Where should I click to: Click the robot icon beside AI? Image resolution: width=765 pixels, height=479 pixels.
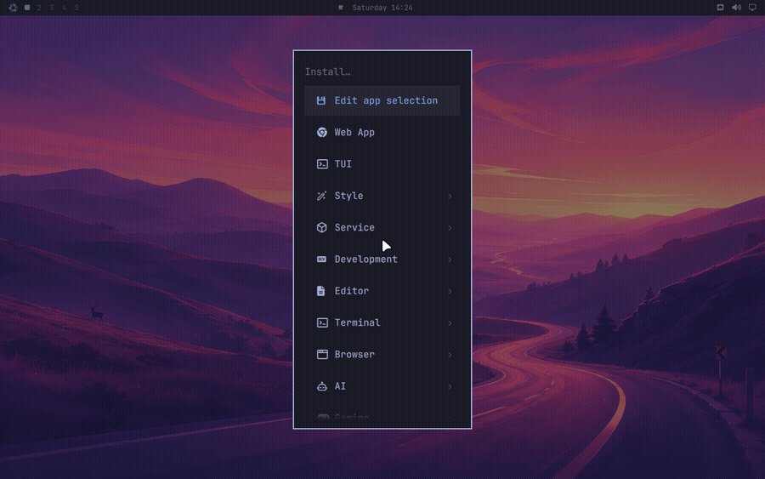[322, 386]
